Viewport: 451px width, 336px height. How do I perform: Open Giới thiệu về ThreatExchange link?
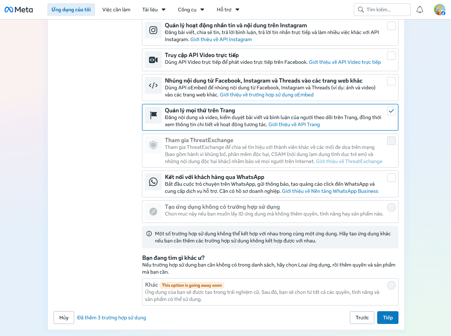[x=349, y=161]
